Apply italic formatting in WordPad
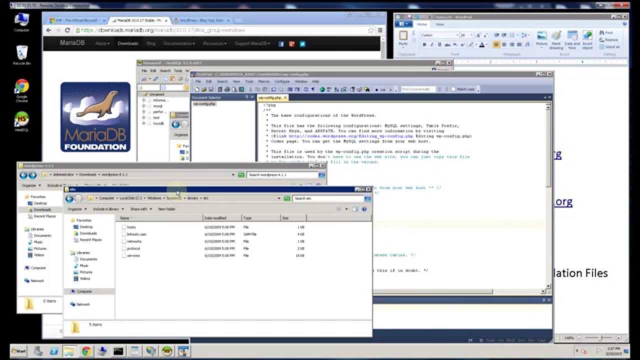 [431, 44]
